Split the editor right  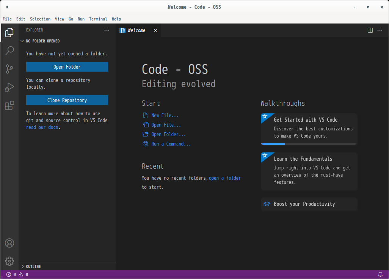(x=370, y=30)
